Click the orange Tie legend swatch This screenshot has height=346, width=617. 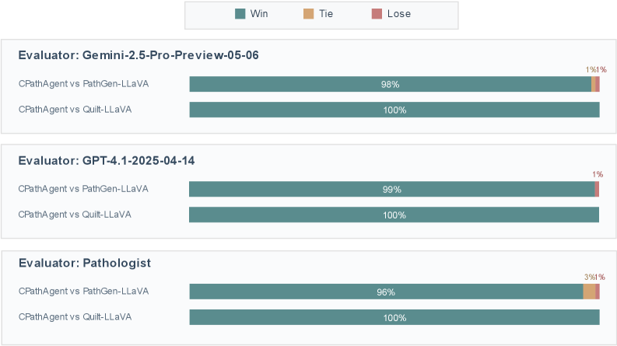coord(308,14)
